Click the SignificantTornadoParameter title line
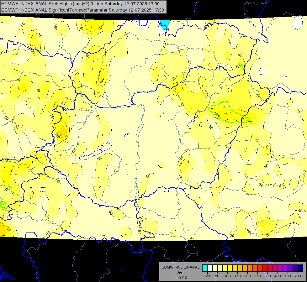The image size is (307, 282). tap(82, 10)
